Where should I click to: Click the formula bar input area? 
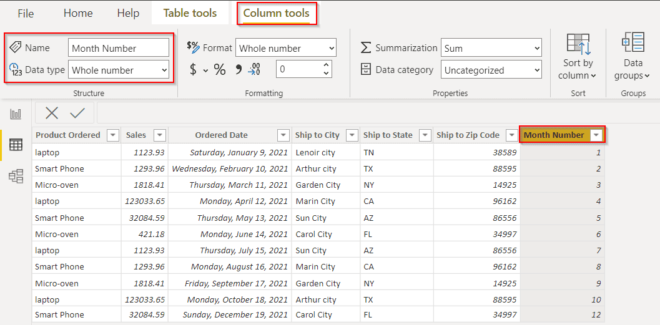(x=378, y=113)
